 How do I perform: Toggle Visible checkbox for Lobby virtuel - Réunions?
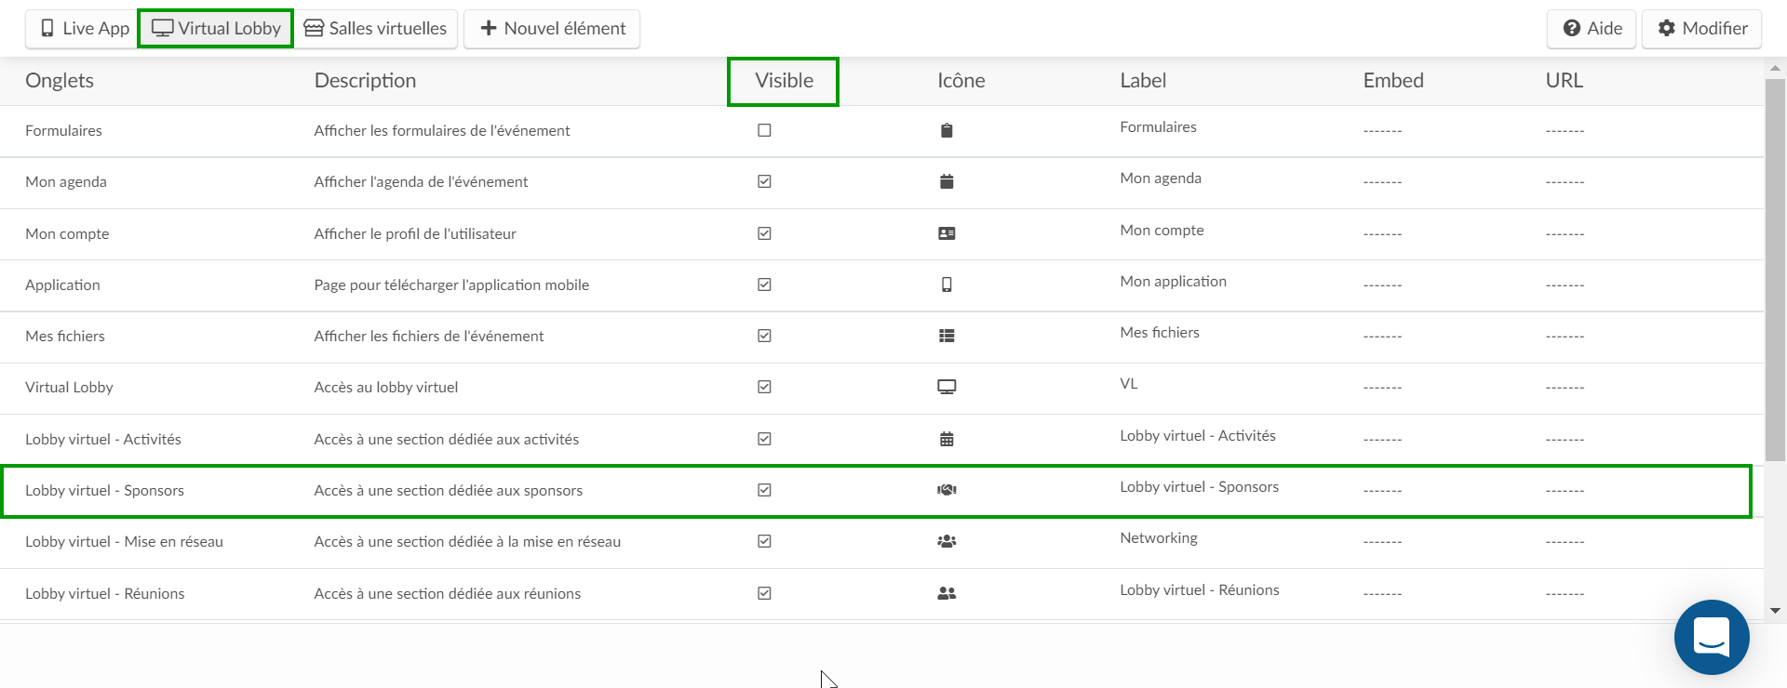coord(764,593)
